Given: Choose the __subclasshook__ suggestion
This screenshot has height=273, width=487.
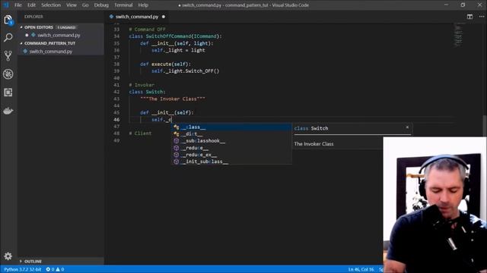Looking at the screenshot, I should click(x=231, y=141).
